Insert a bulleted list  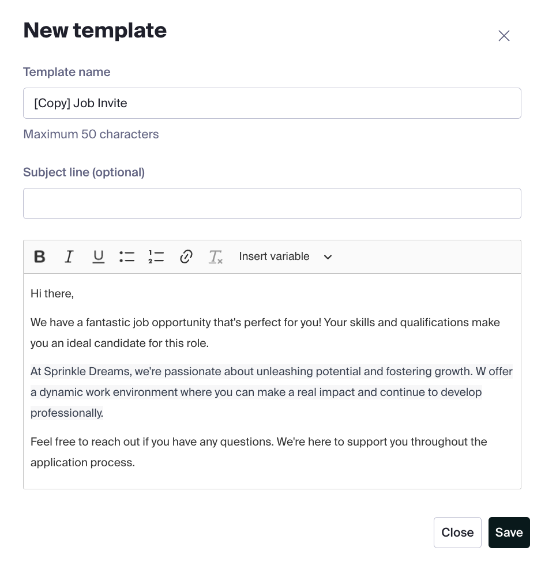pyautogui.click(x=127, y=256)
